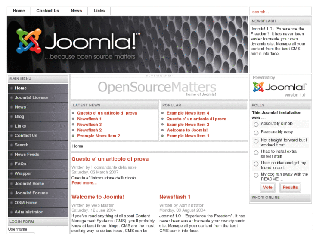
Task: Open Search in the Main Menu
Action: (38, 145)
